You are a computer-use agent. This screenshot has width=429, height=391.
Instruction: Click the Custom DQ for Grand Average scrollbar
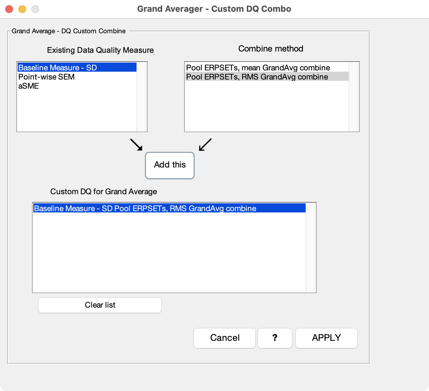coord(311,248)
